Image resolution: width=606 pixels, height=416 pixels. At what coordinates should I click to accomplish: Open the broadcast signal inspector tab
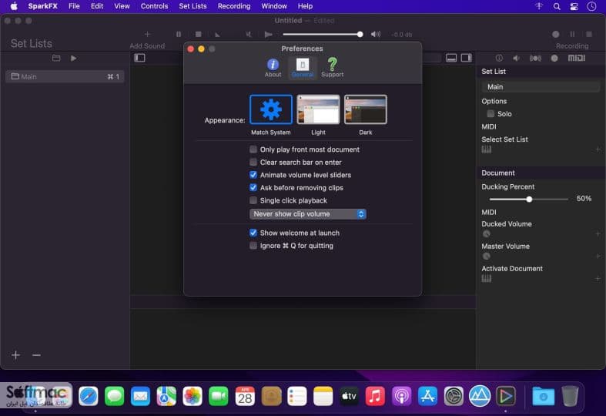pos(535,58)
